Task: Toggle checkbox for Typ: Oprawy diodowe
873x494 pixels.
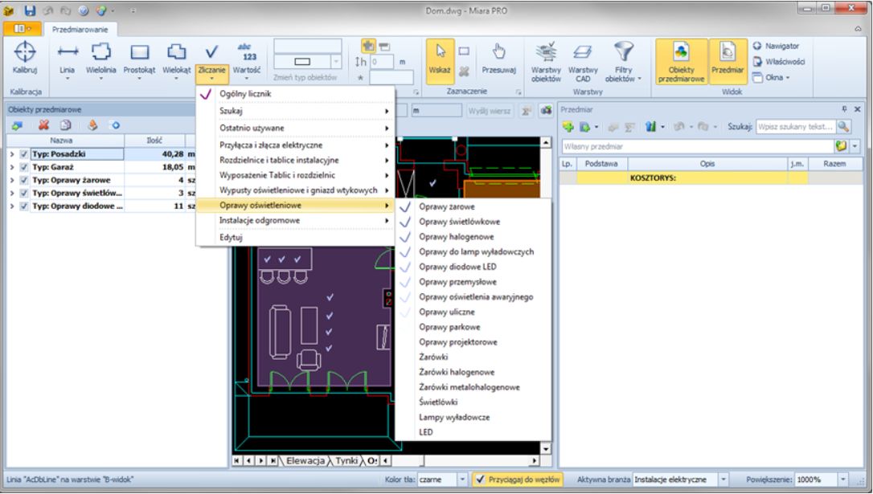Action: (x=24, y=206)
